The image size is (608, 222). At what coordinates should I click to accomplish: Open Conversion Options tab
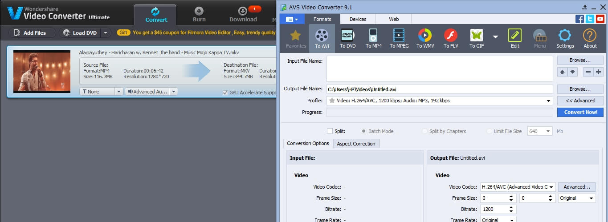308,143
